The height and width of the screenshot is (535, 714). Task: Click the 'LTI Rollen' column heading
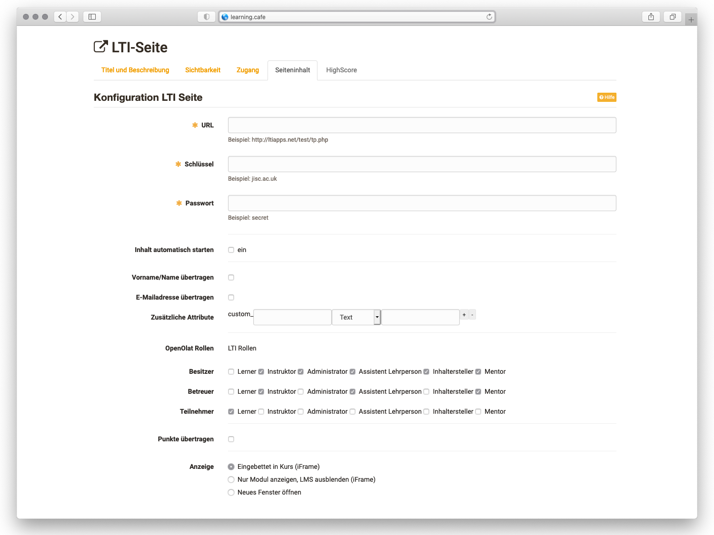coord(242,348)
